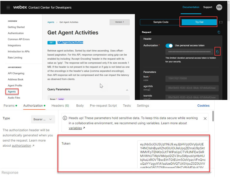Open Integrations in sidebar

[x=14, y=45]
